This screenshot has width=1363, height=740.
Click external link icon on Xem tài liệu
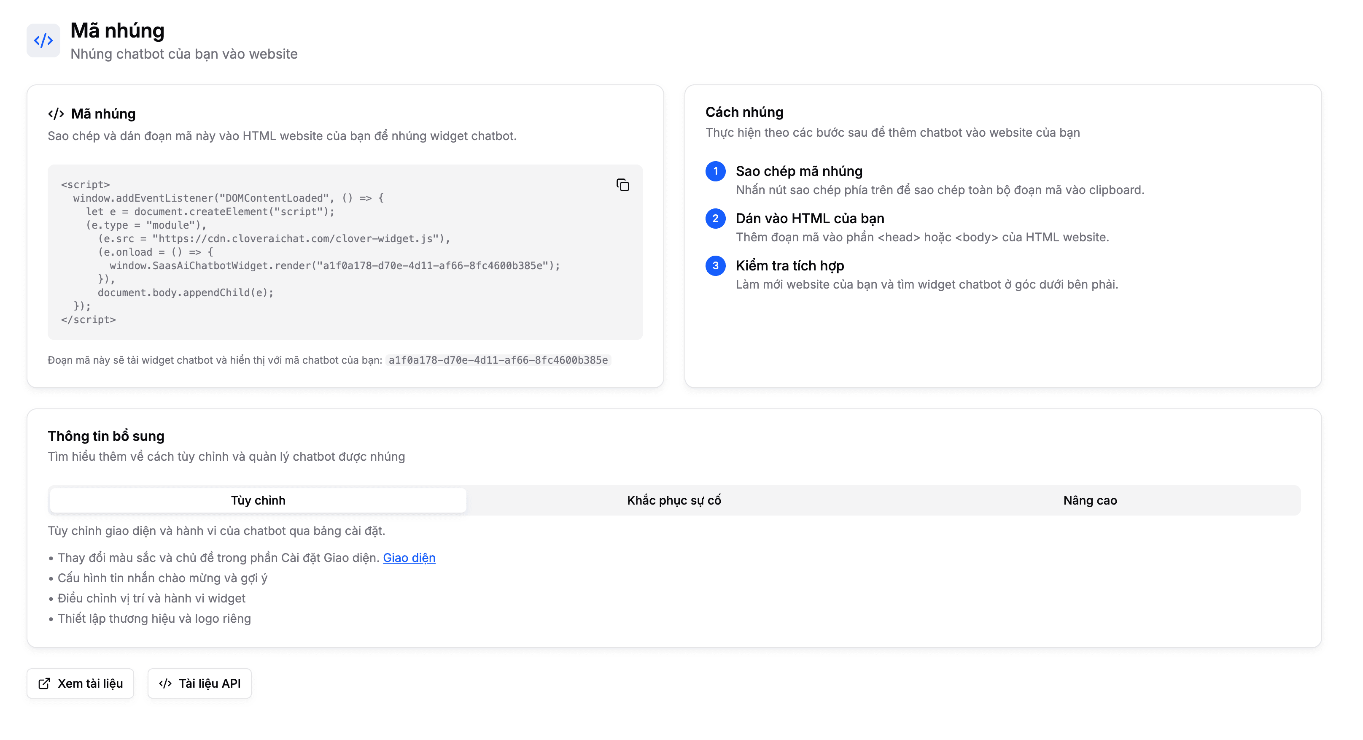[x=44, y=683]
